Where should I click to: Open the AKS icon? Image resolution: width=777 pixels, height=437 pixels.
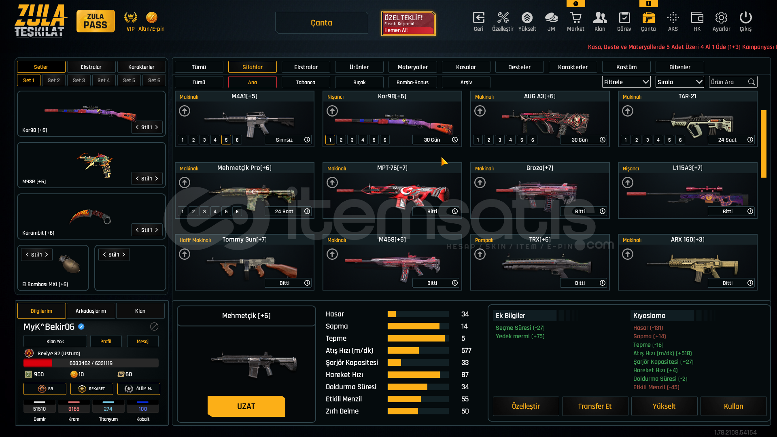tap(673, 18)
